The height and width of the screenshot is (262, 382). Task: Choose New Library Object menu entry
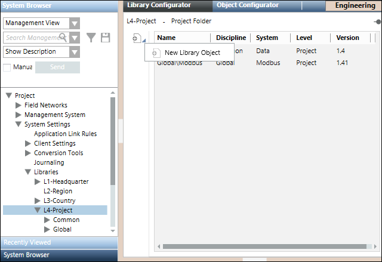(x=192, y=53)
